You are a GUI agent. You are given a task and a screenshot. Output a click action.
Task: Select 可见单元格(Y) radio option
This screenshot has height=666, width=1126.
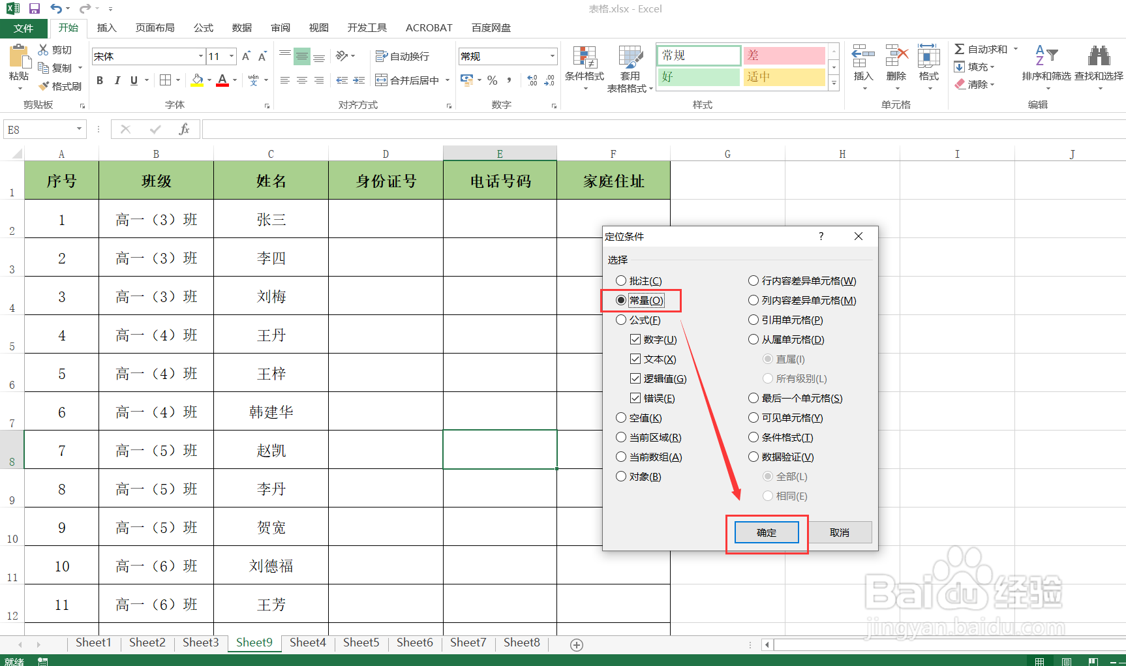coord(753,417)
